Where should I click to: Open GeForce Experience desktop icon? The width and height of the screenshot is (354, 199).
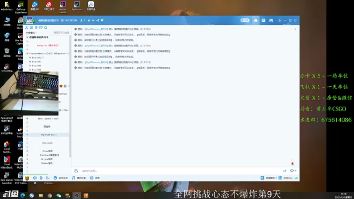click(x=20, y=7)
